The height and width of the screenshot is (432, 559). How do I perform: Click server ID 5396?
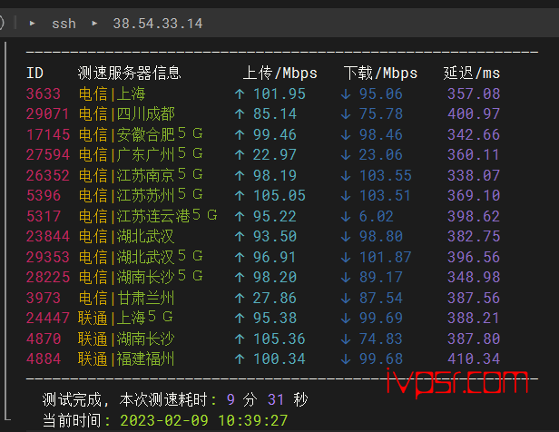[x=44, y=195]
